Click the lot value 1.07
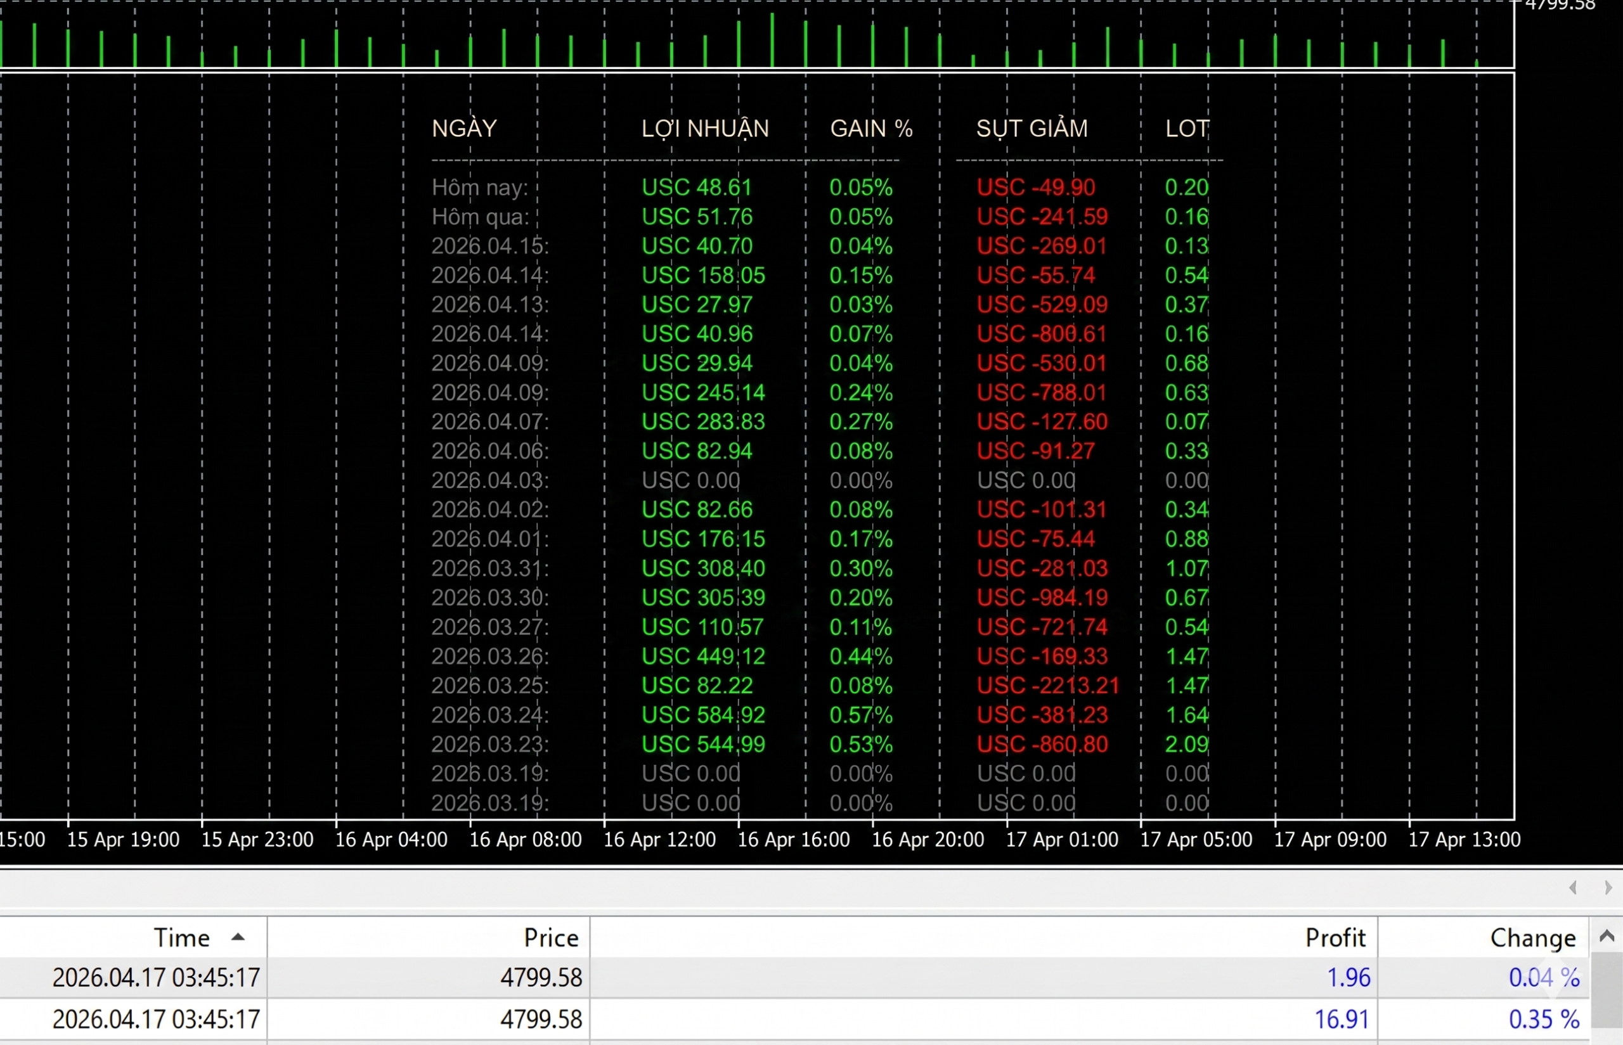The image size is (1623, 1045). point(1187,568)
